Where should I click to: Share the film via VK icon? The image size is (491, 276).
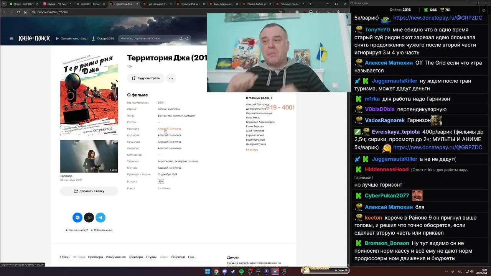point(77,217)
